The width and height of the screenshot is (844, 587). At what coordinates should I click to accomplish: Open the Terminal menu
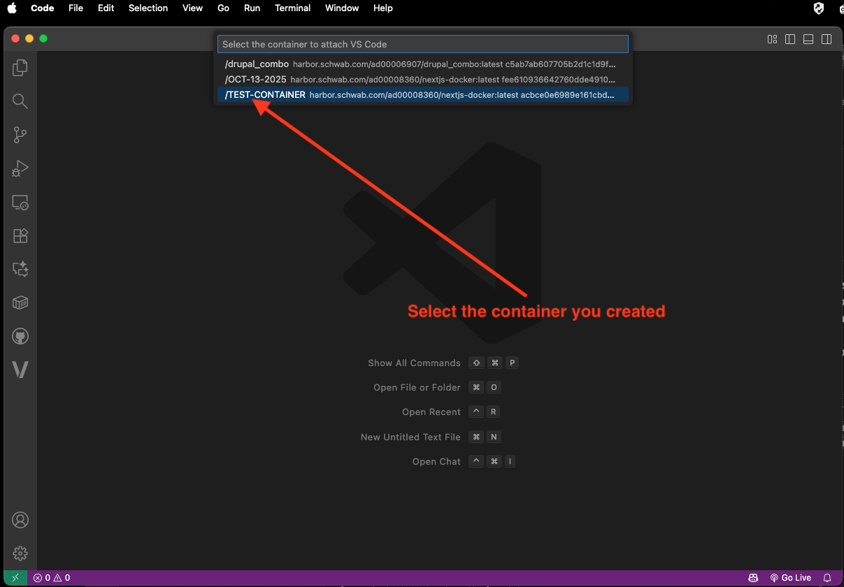click(x=292, y=8)
